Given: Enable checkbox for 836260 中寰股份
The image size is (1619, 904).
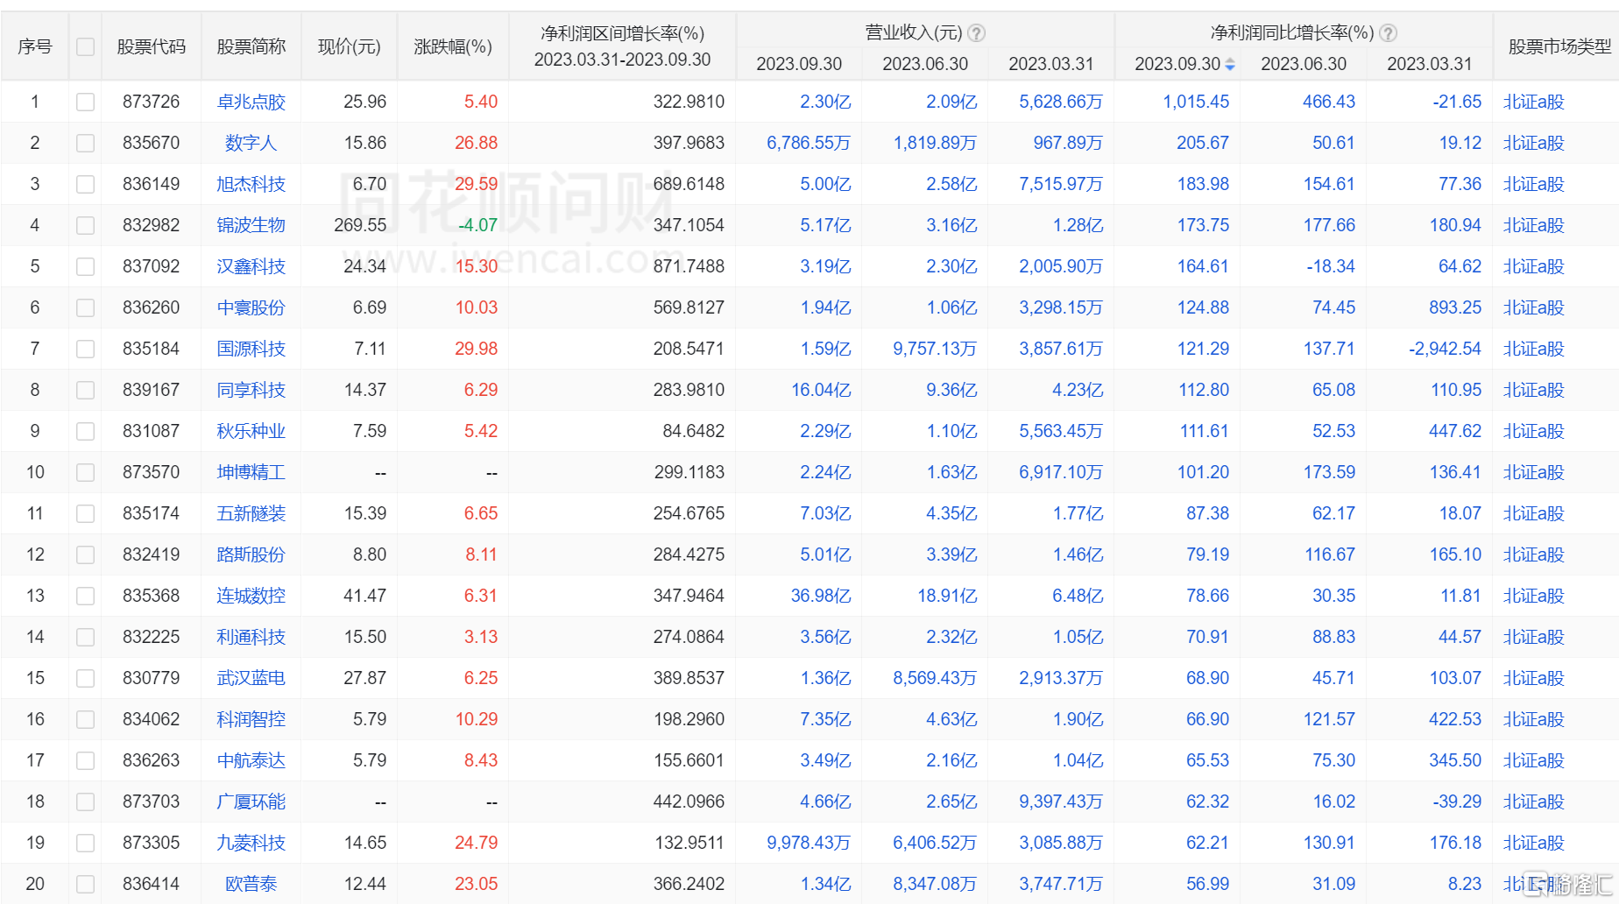Looking at the screenshot, I should pos(85,308).
